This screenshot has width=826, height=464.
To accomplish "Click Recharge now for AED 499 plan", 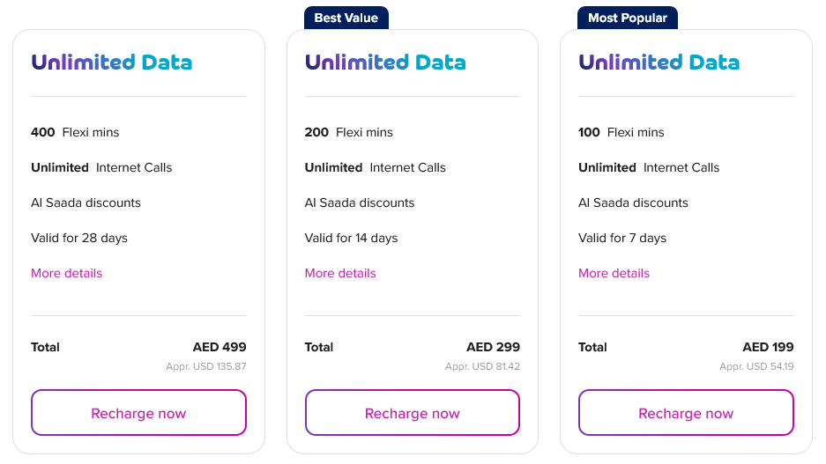I will 138,413.
